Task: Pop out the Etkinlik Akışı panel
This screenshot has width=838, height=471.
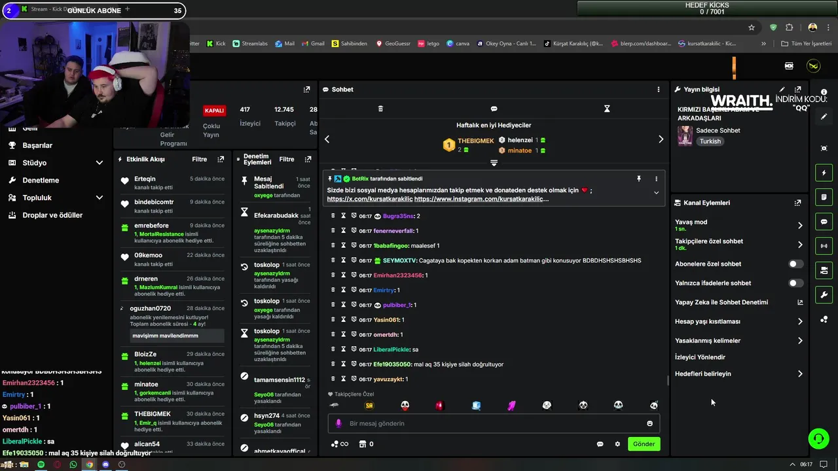Action: coord(221,159)
